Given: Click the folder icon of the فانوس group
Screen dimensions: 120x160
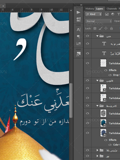Looking at the screenshot, I should point(101,80).
